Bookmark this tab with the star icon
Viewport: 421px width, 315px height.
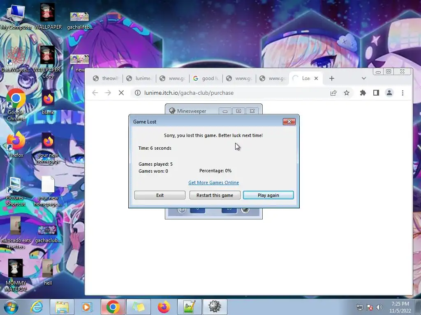[347, 93]
